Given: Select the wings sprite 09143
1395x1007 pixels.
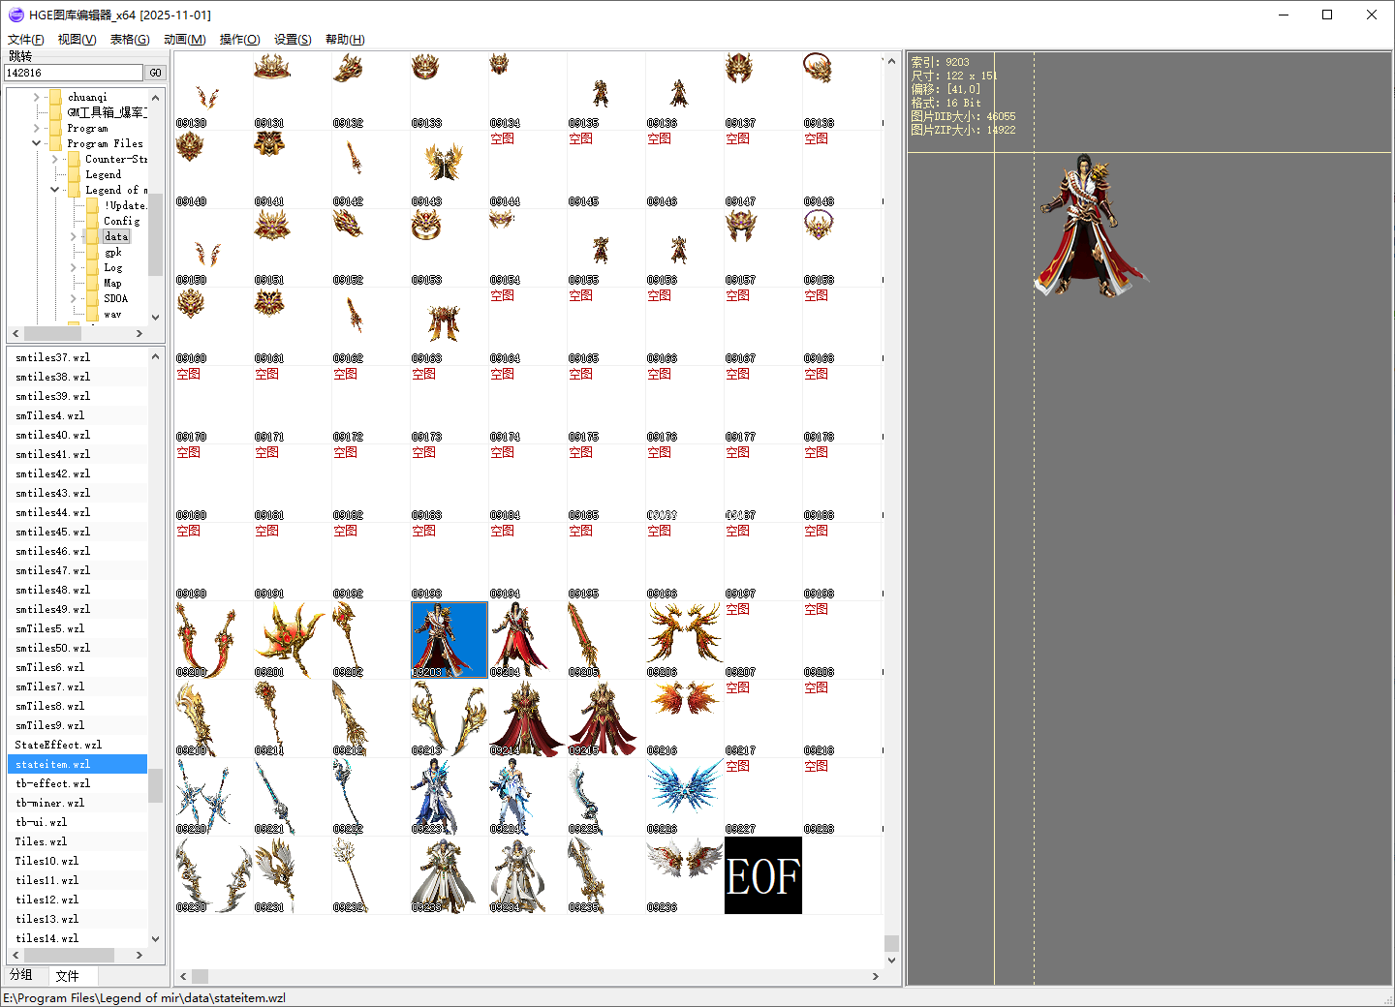Looking at the screenshot, I should [449, 168].
